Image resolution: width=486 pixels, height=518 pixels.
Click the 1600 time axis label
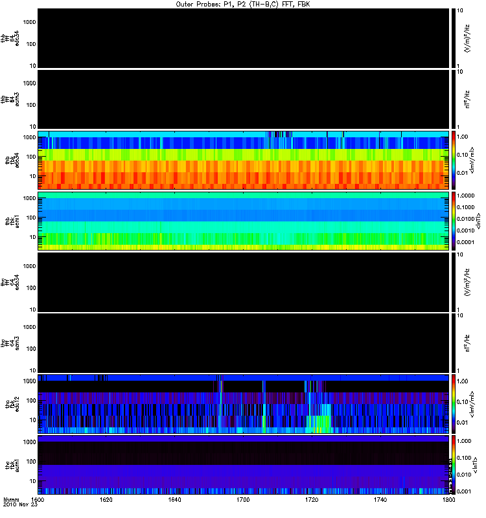click(x=38, y=499)
